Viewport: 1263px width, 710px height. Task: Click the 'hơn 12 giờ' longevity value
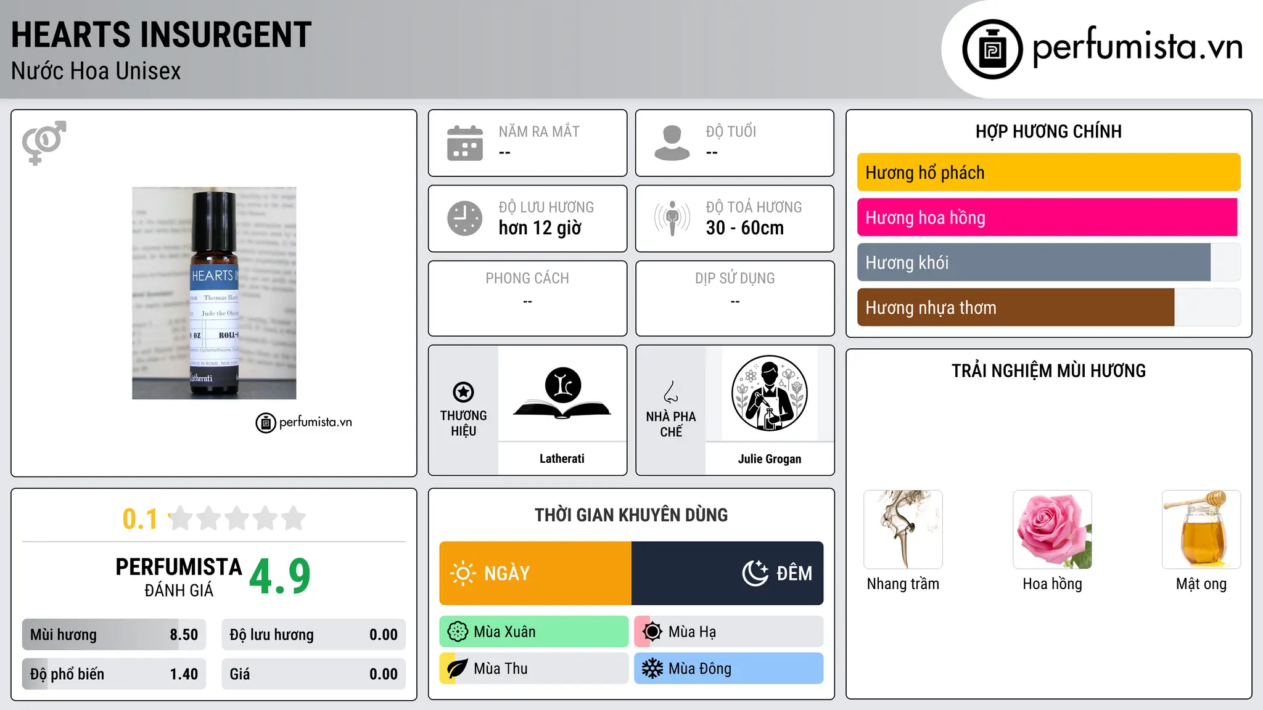pyautogui.click(x=540, y=228)
